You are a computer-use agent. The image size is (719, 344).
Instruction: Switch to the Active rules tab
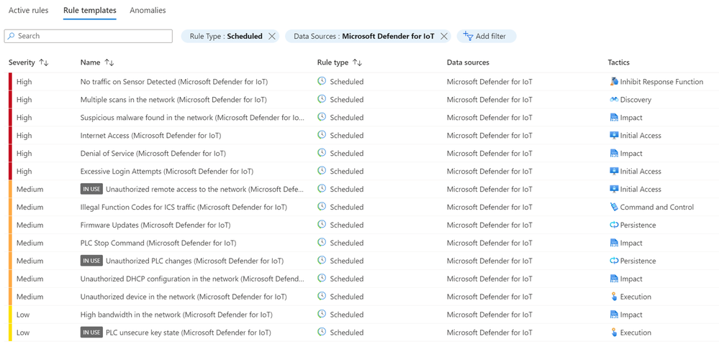pos(29,11)
